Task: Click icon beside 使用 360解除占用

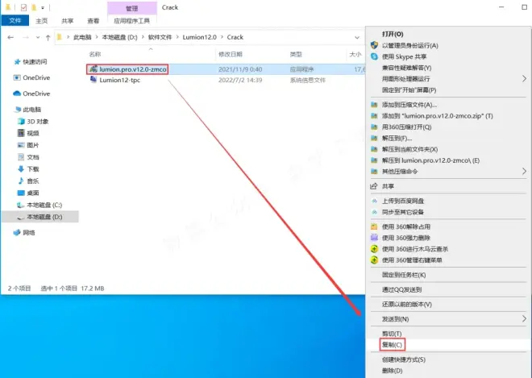Action: 374,226
